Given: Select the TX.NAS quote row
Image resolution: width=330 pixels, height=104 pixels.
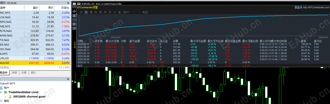Looking at the screenshot, I should pyautogui.click(x=35, y=40).
